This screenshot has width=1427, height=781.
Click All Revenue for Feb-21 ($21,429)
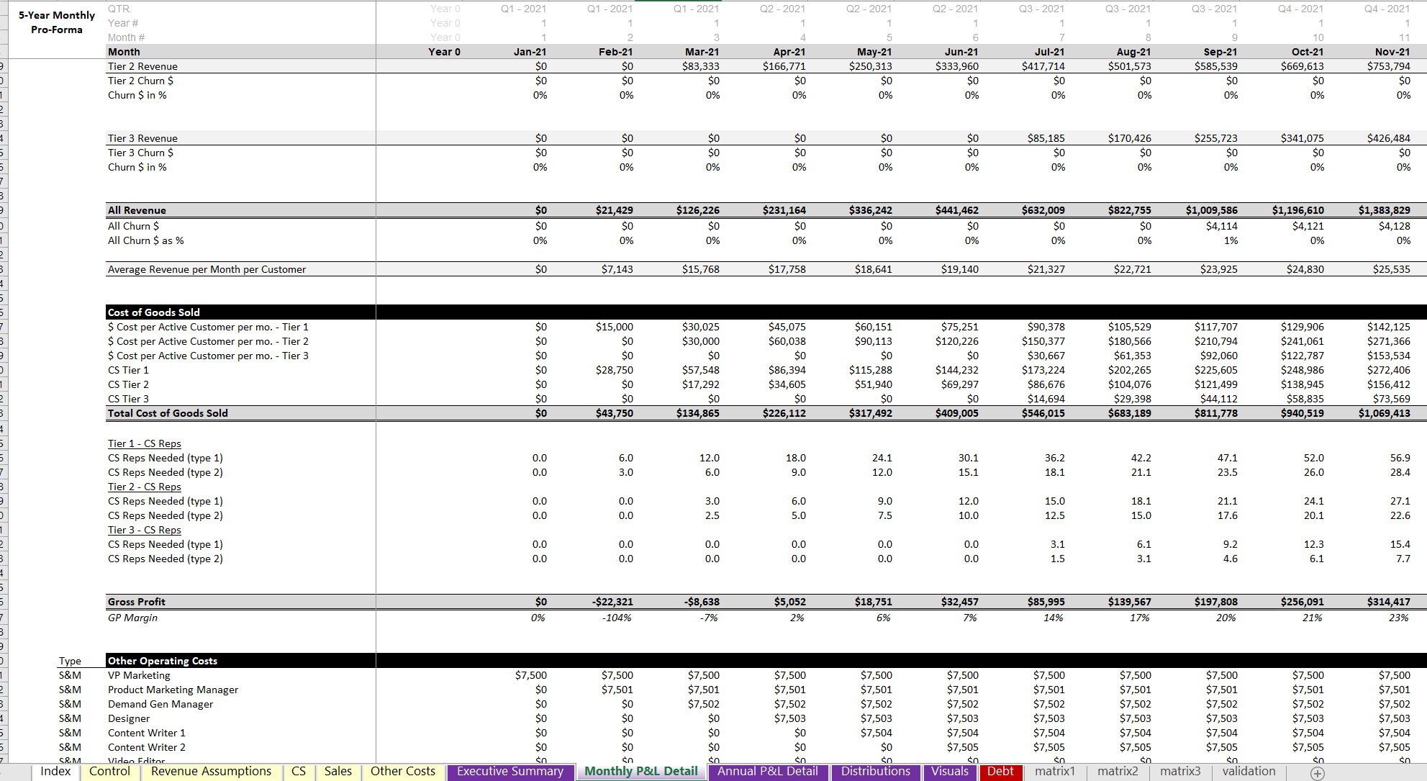tap(614, 210)
